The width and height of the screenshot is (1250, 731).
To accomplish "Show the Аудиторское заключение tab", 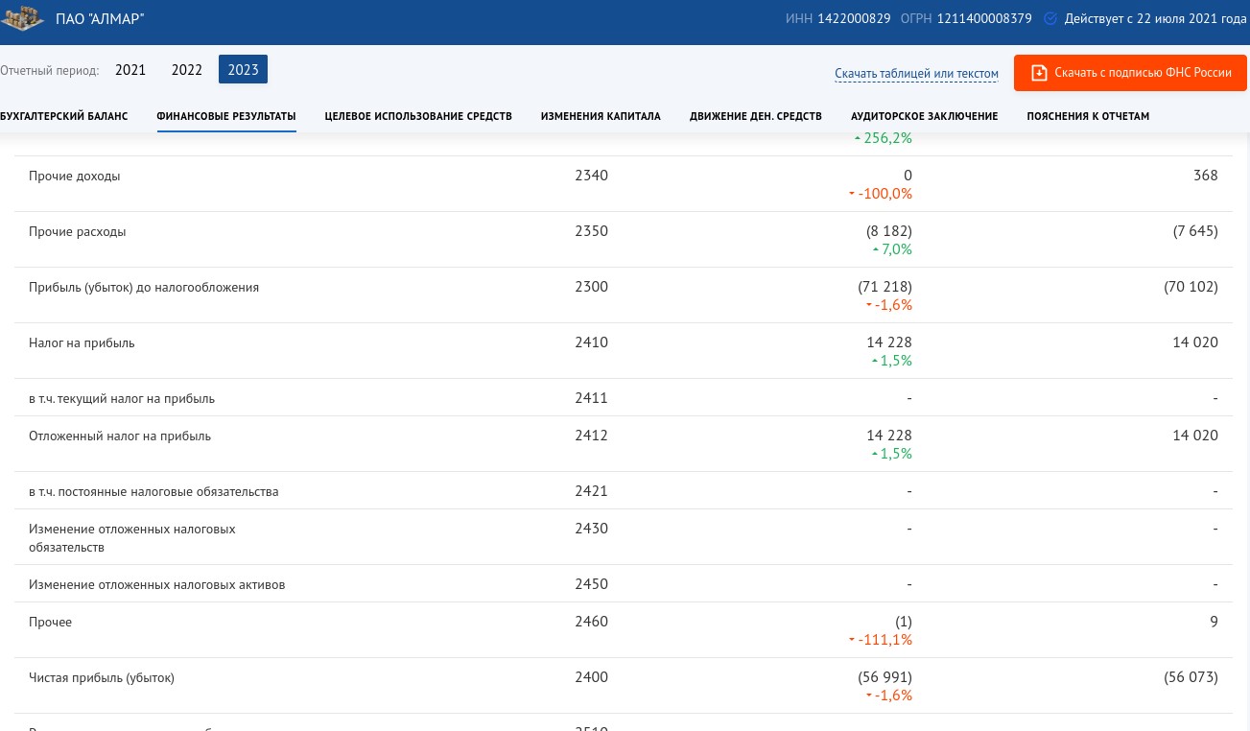I will coord(925,116).
